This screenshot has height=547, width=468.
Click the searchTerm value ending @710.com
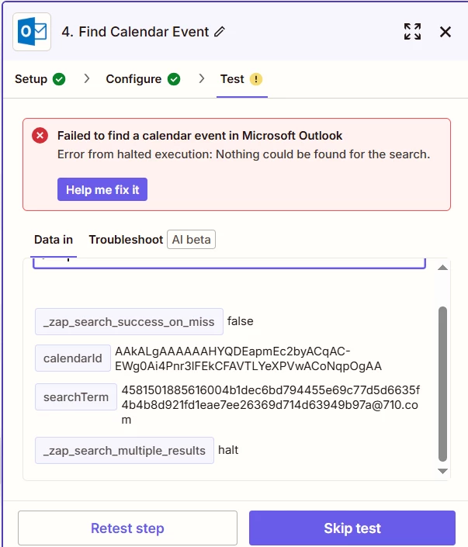(270, 405)
